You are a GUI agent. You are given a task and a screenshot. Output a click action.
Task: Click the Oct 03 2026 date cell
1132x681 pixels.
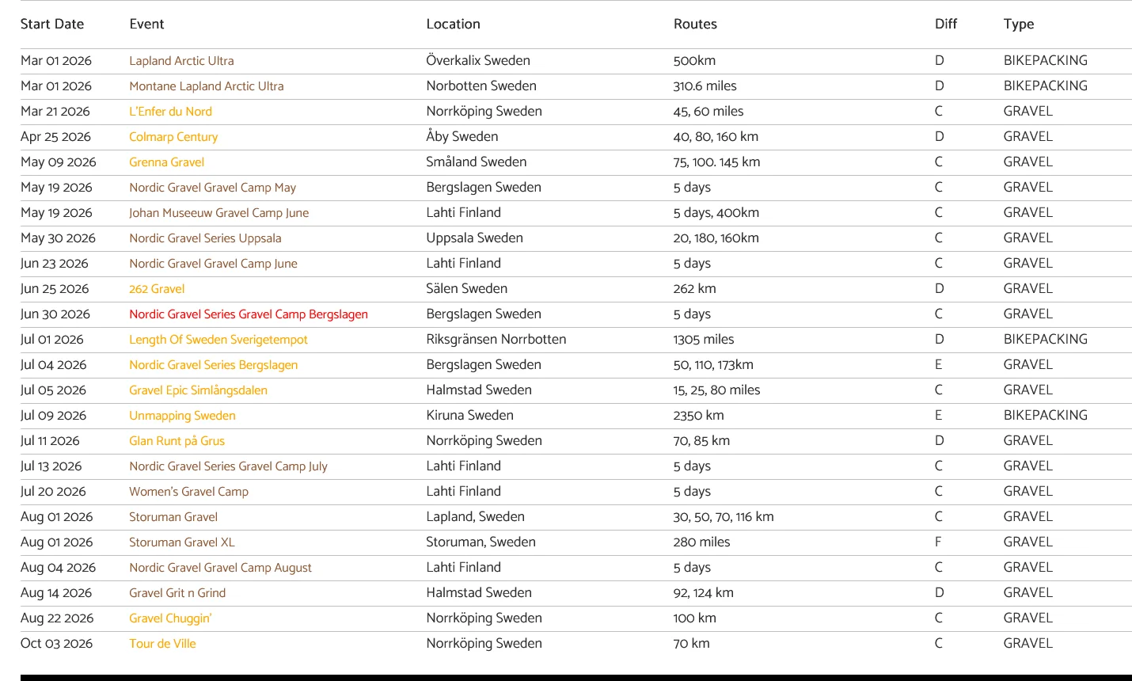click(x=56, y=644)
